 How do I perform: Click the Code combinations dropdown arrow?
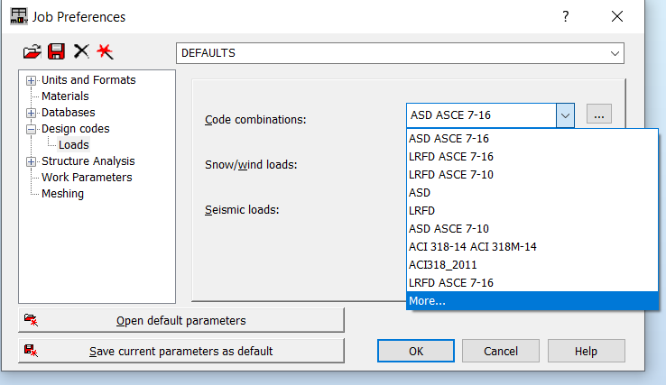[565, 115]
